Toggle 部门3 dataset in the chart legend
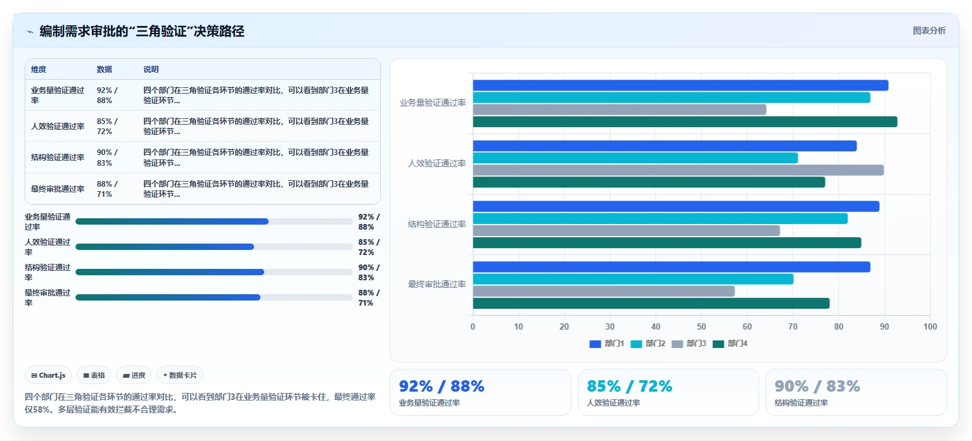Screen dimensions: 972x441 [x=689, y=344]
